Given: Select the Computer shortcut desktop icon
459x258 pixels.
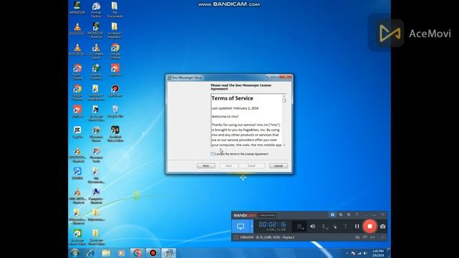Looking at the screenshot, I should 96,196.
